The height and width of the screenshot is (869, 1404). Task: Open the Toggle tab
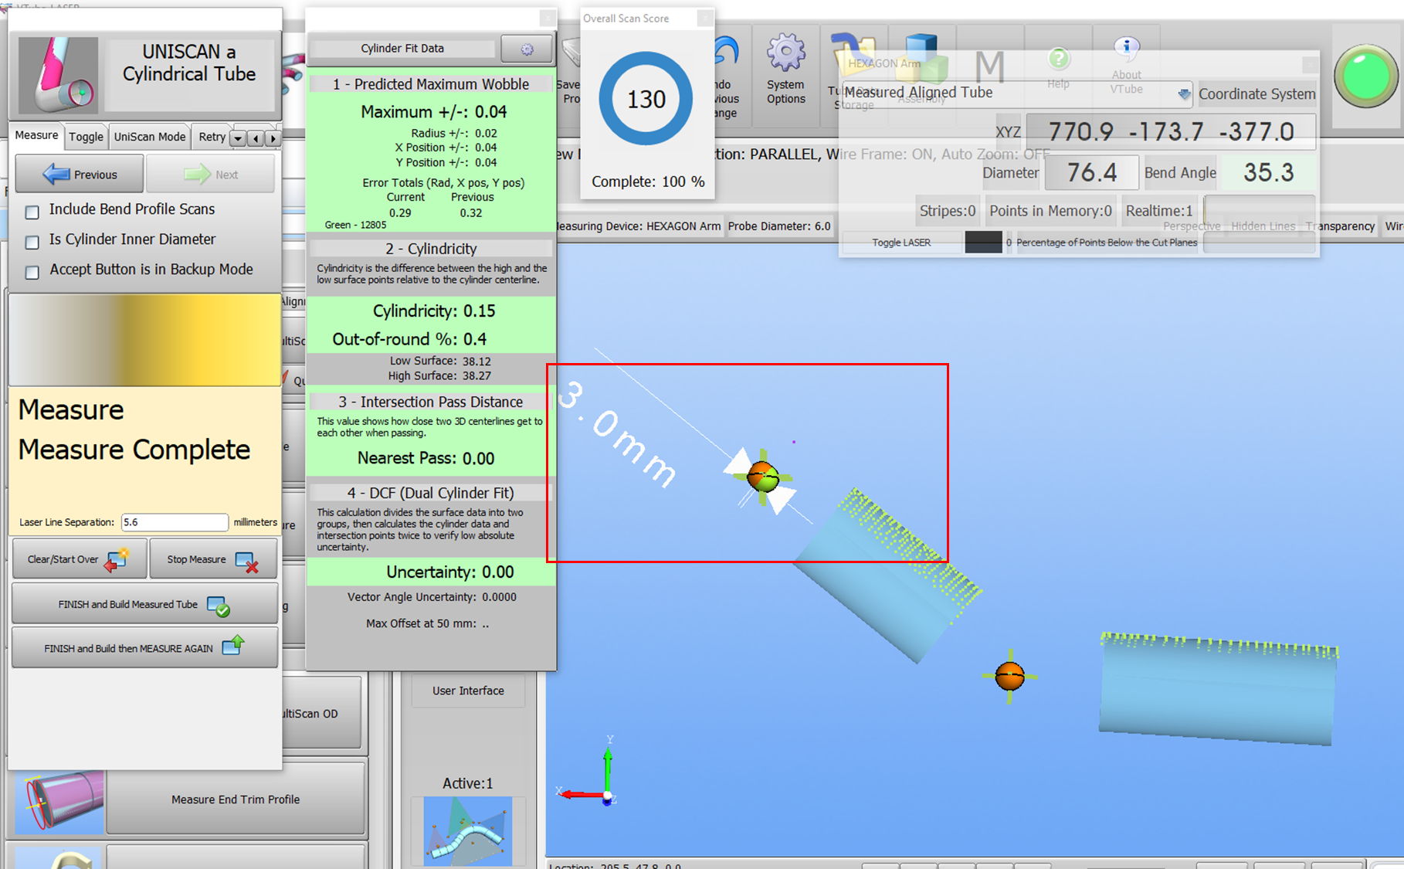86,137
